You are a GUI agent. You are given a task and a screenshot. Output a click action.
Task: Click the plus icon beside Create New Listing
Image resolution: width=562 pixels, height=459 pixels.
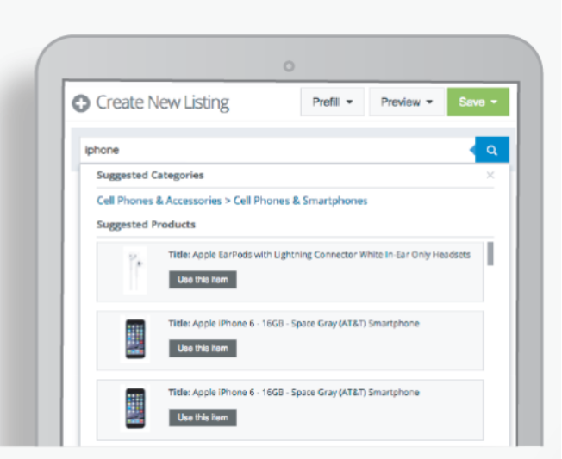click(81, 103)
